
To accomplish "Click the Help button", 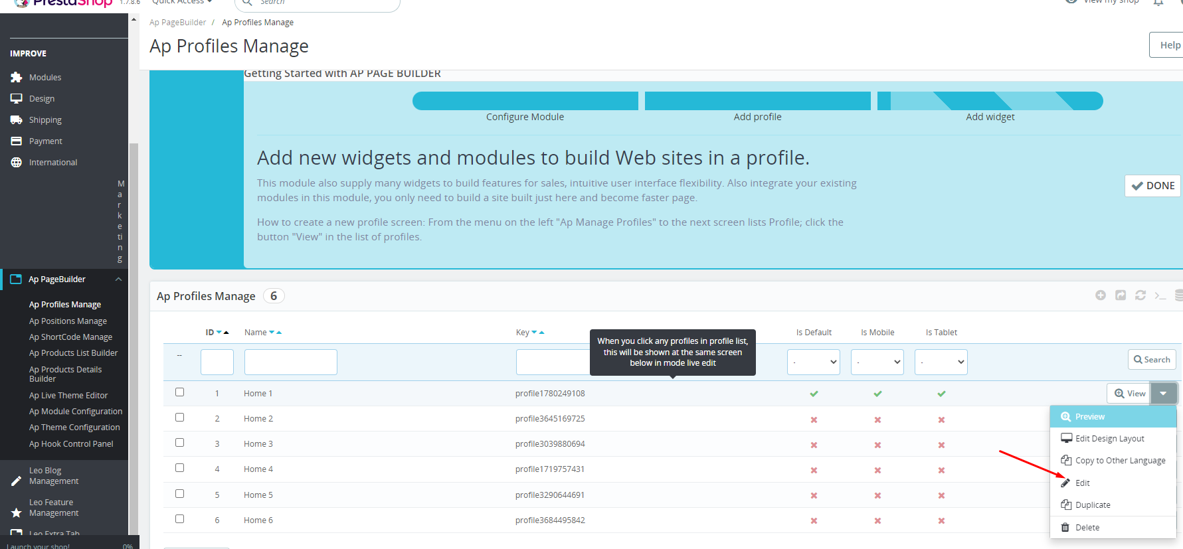I will pos(1166,45).
